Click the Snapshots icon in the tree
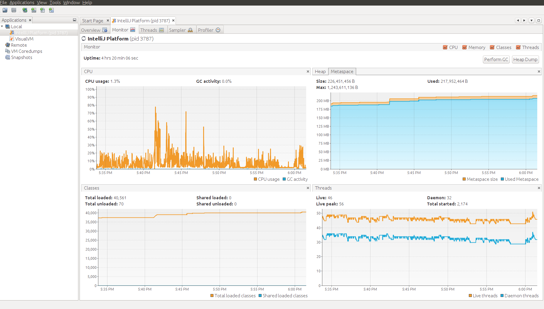The image size is (544, 309). click(8, 57)
